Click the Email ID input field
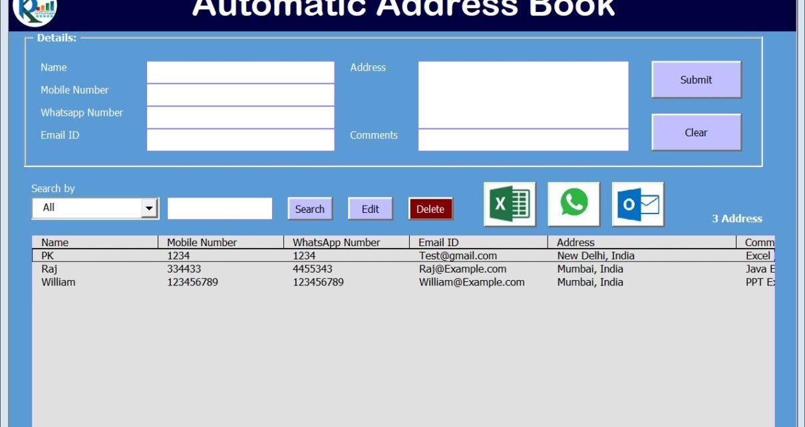 [240, 140]
